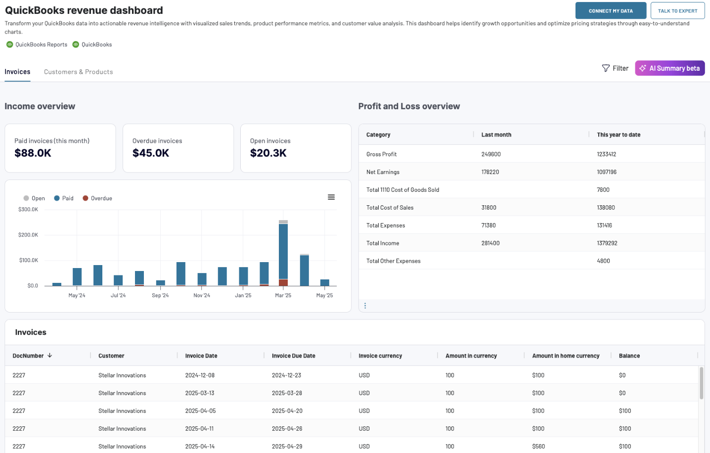
Task: Click the QuickBooks Reports badge icon
Action: point(9,44)
